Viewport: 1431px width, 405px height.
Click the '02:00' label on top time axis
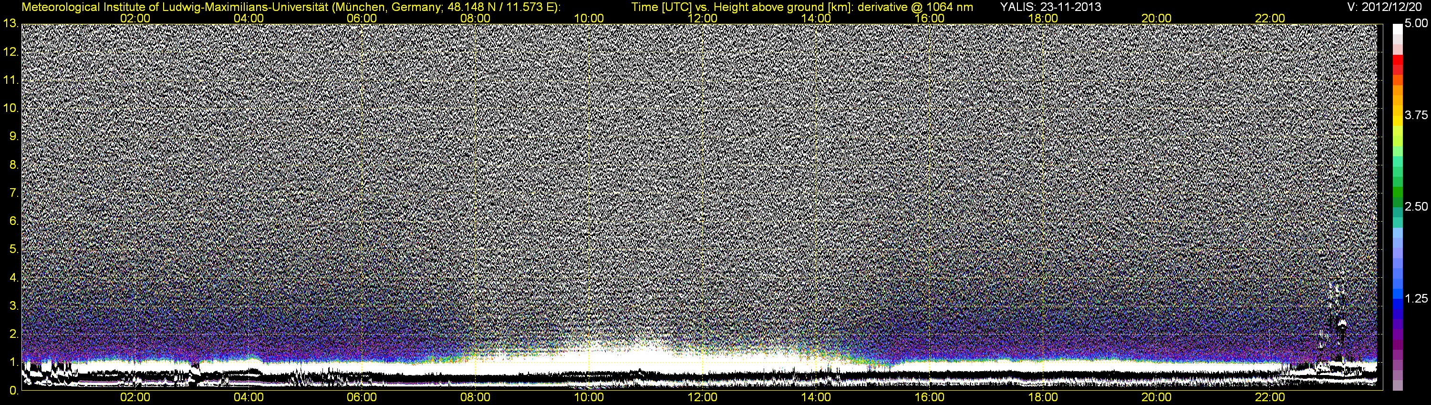[x=135, y=18]
